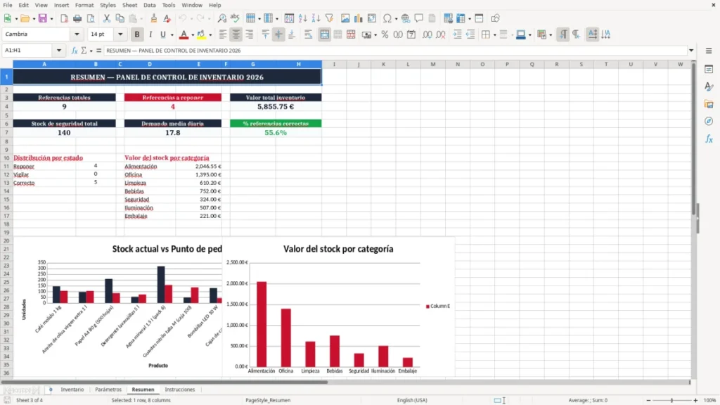
Task: Toggle Align Left
Action: point(223,34)
